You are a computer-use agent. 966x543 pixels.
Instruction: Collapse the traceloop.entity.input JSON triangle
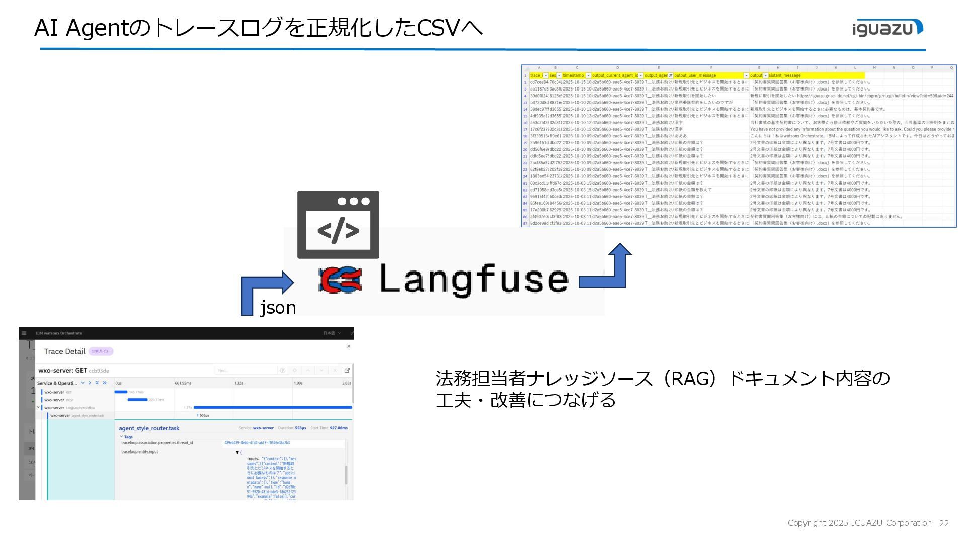coord(237,452)
